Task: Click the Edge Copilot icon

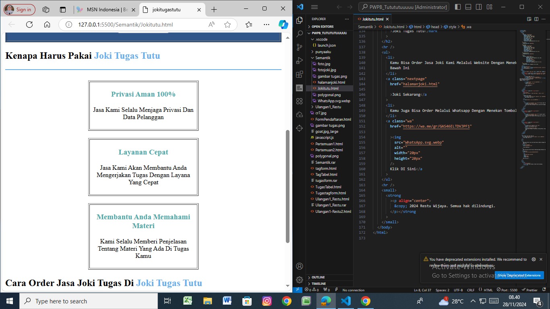Action: point(283,25)
